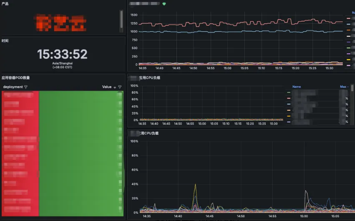Click yellow swatch in CPU负载 legend
The height and width of the screenshot is (221, 355).
289,116
